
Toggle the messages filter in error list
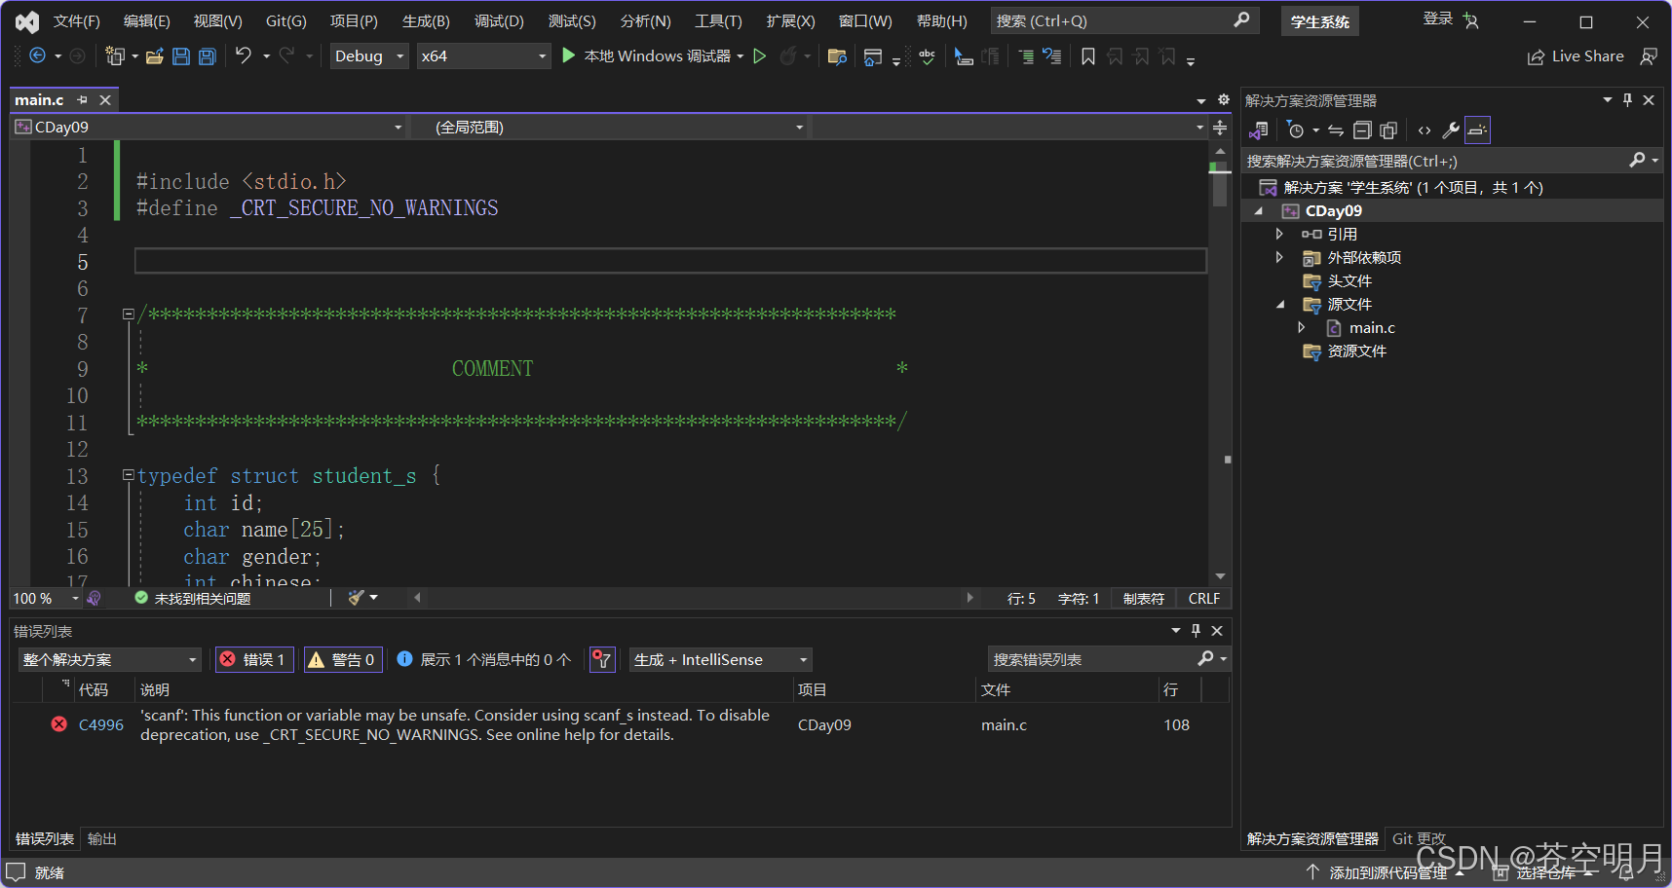(x=483, y=659)
